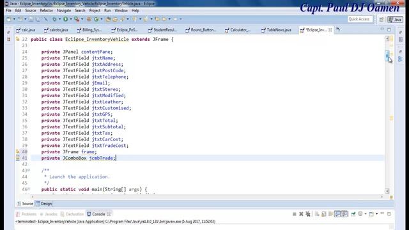Open dropdown next to New Java Class icon
409x230 pixels.
tap(102, 19)
